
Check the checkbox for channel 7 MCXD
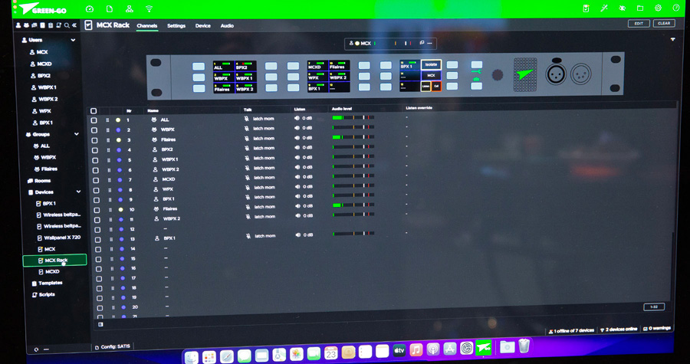tap(96, 180)
